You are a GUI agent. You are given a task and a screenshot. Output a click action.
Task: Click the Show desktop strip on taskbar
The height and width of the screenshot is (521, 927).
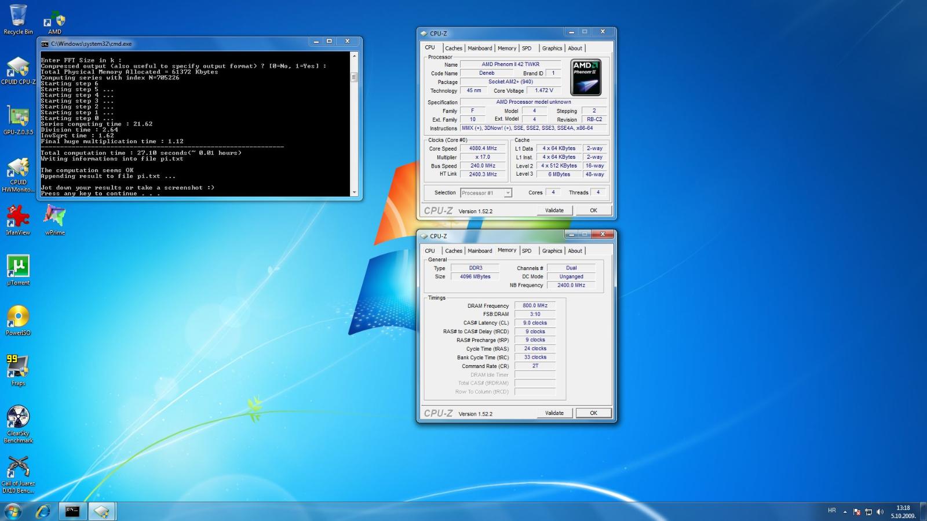pos(923,512)
